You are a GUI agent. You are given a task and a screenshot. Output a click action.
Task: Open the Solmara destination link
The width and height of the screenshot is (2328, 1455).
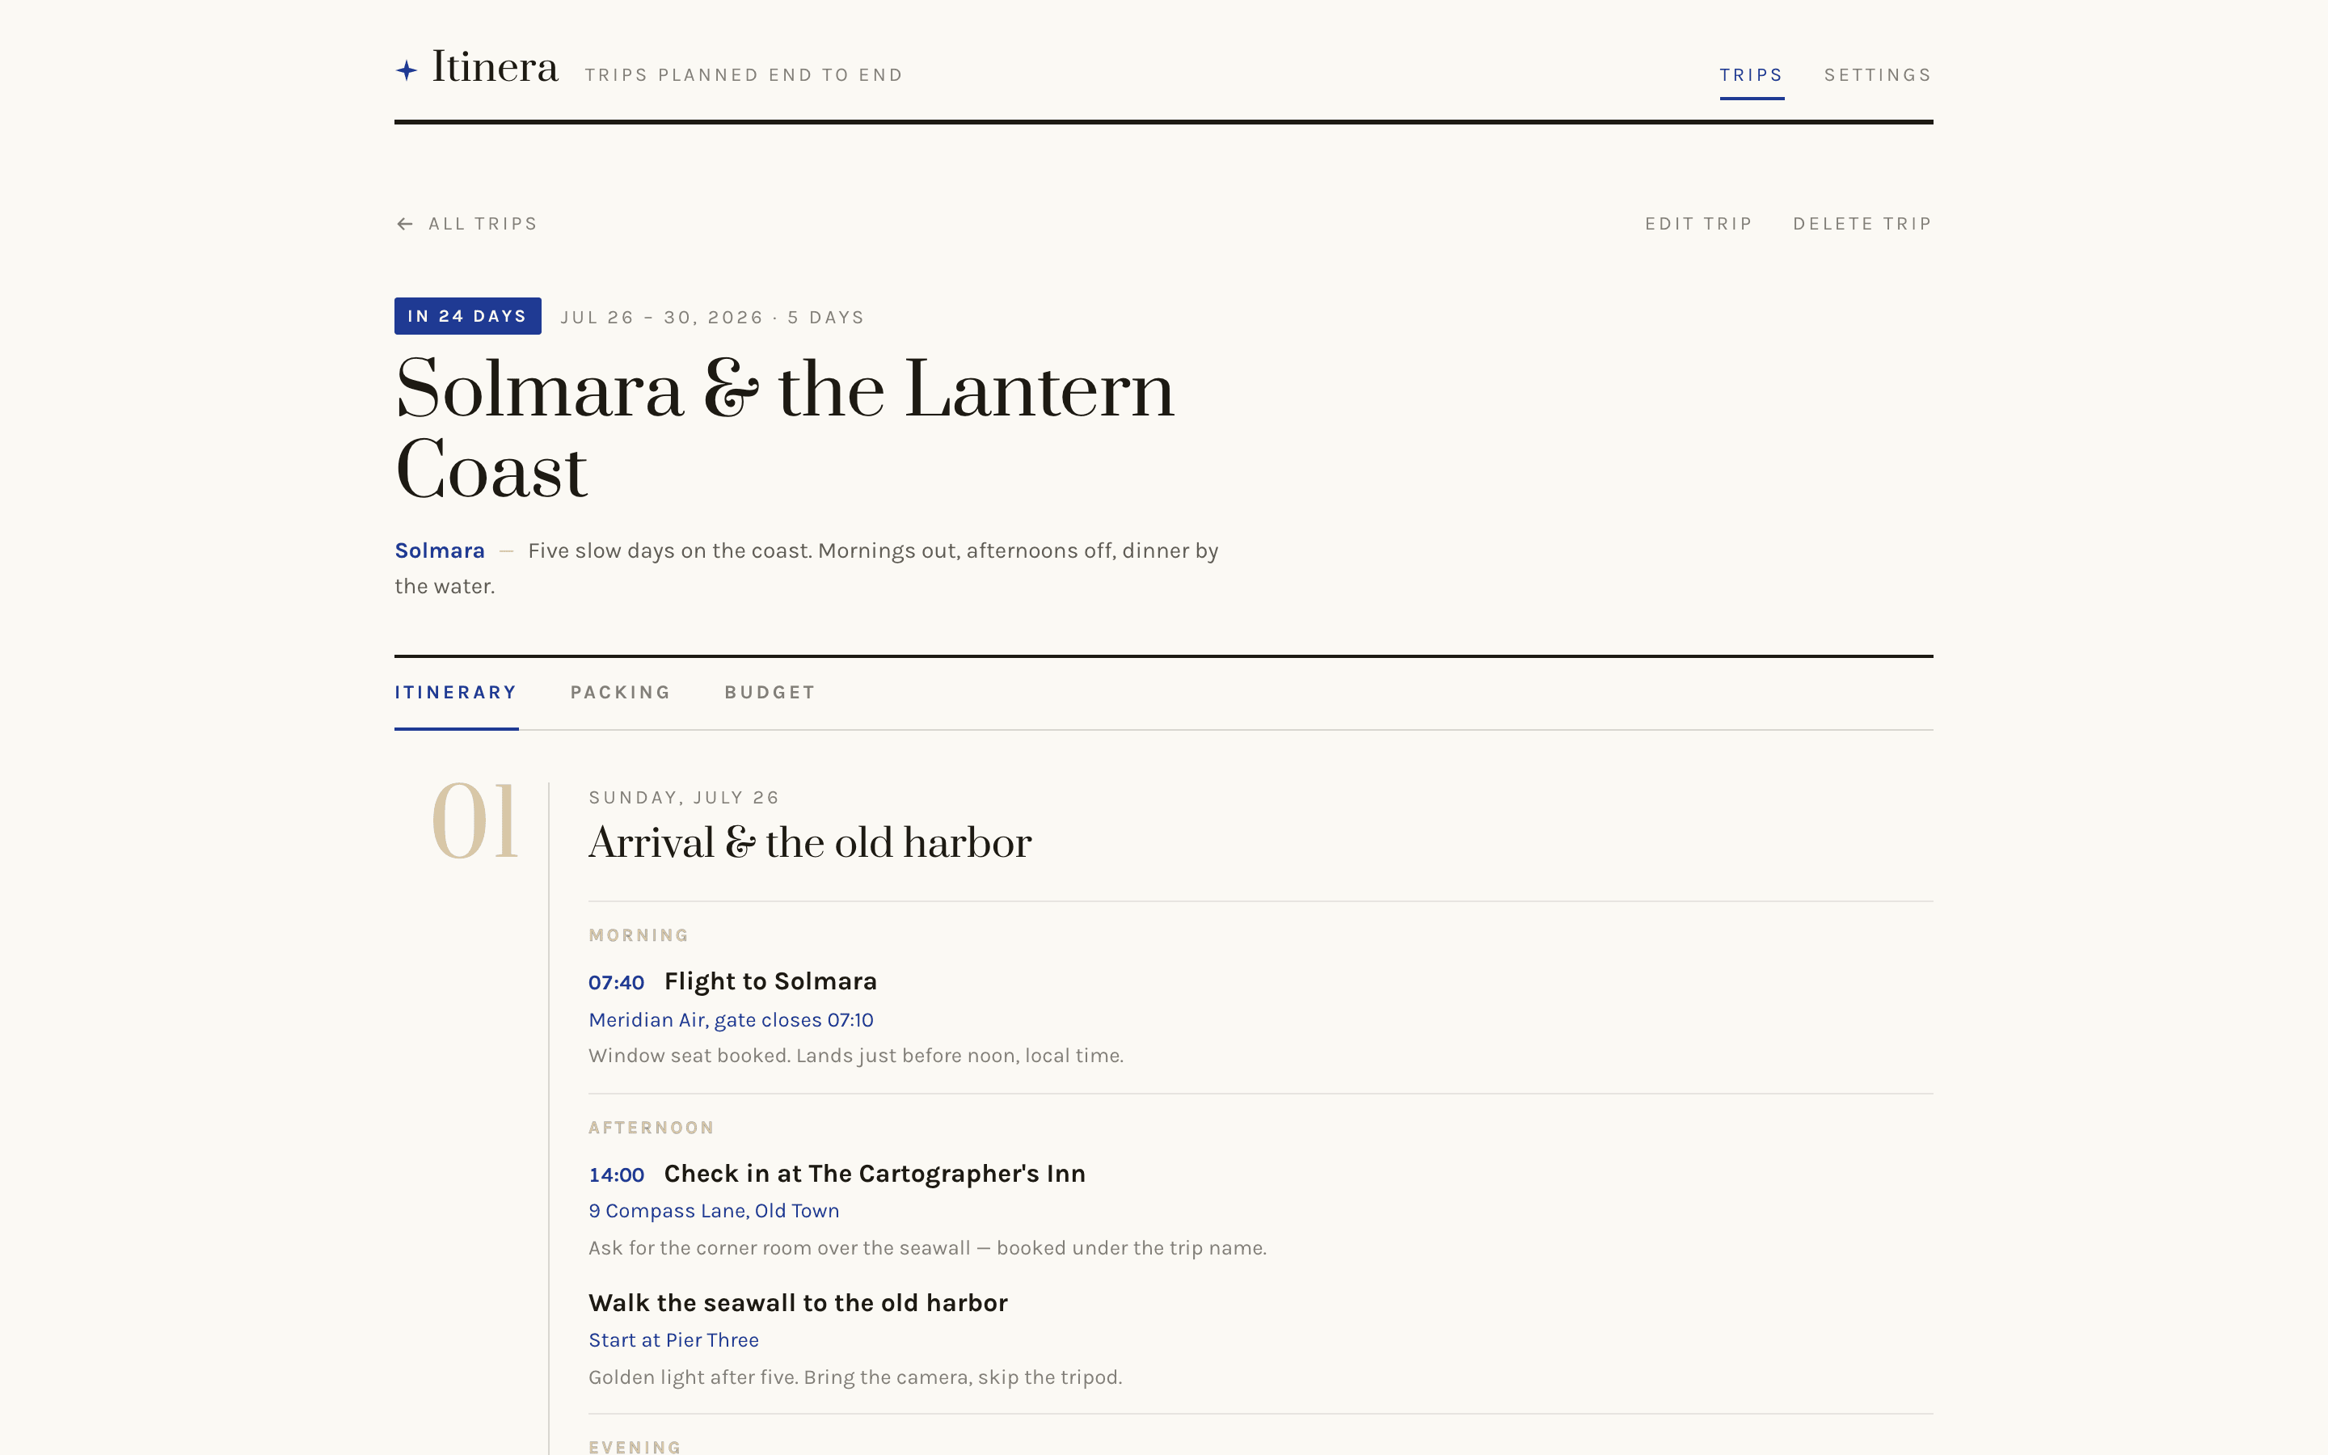click(x=440, y=550)
